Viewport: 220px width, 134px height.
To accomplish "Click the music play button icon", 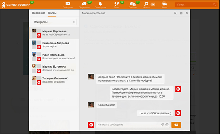I will coord(153,5).
